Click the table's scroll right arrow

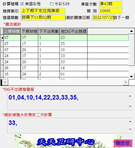click(x=126, y=82)
